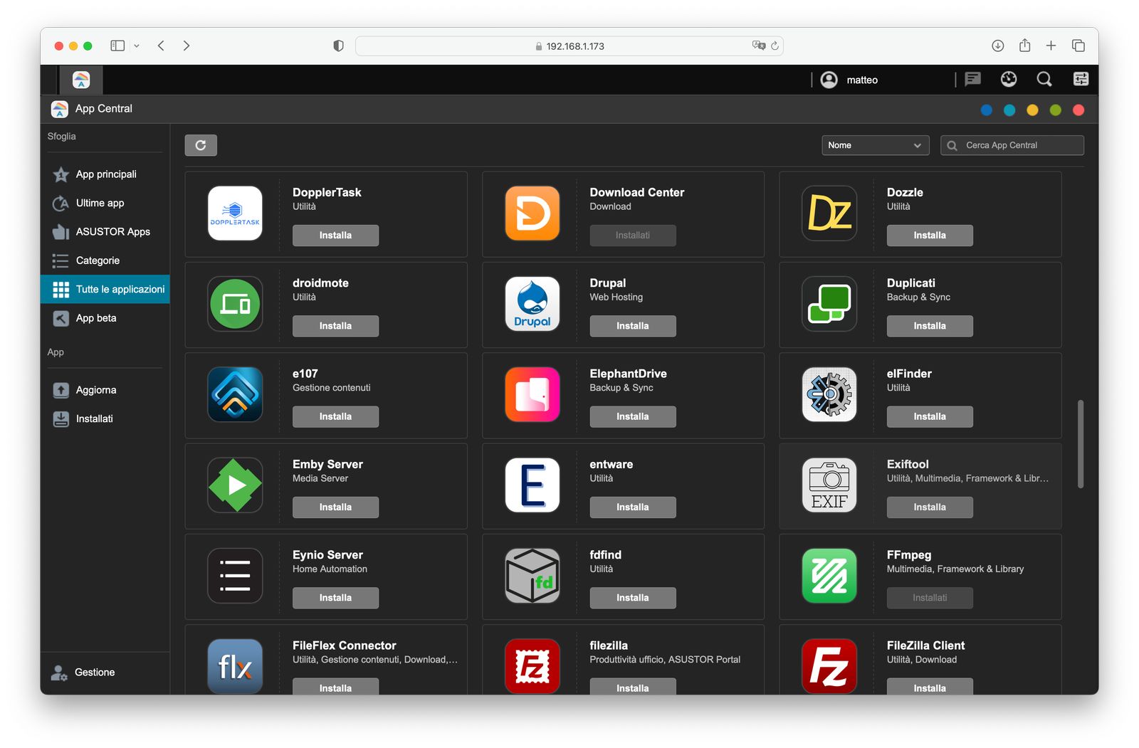1139x748 pixels.
Task: Click the app list vertical scrollbar
Action: point(1081,444)
